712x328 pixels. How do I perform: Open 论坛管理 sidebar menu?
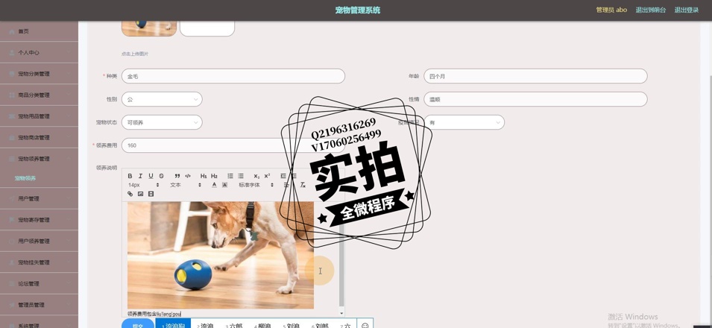pos(39,283)
